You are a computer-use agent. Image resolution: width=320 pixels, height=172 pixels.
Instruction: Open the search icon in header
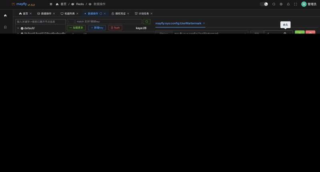(274, 4)
